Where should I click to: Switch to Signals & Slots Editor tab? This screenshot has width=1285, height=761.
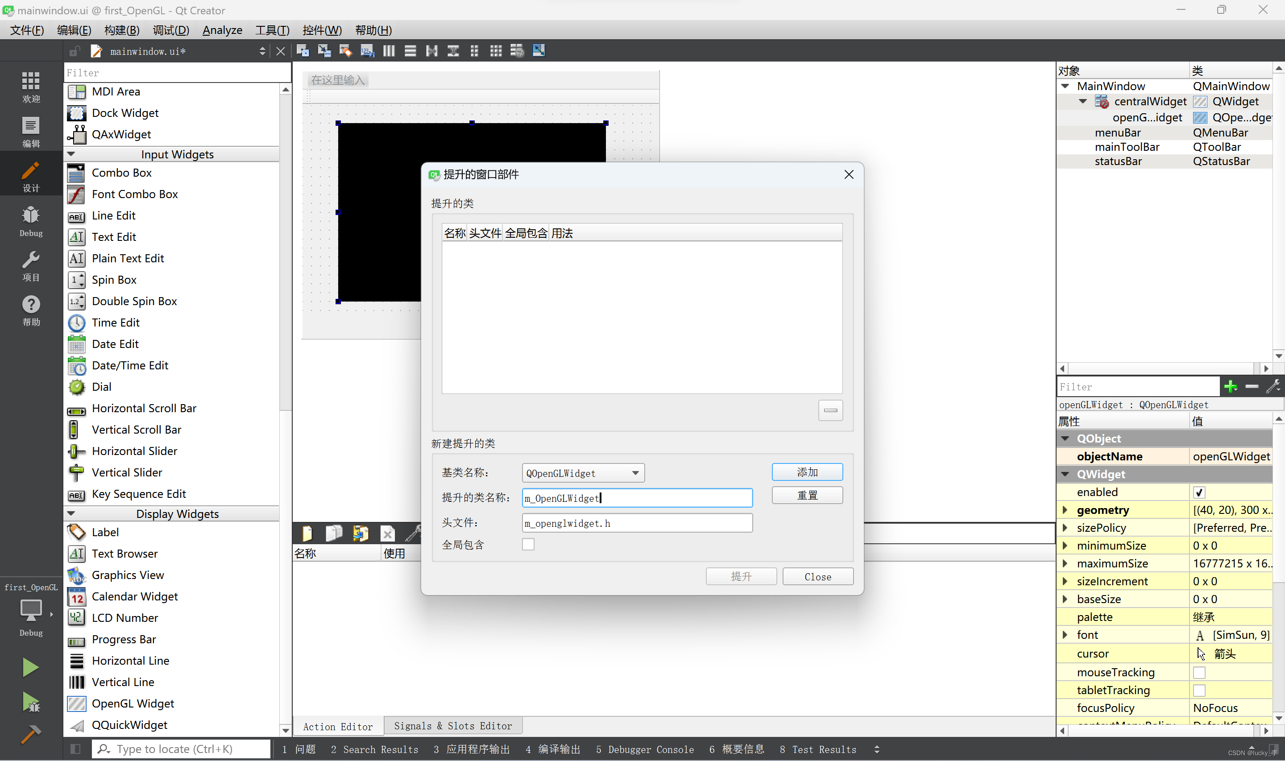click(453, 726)
